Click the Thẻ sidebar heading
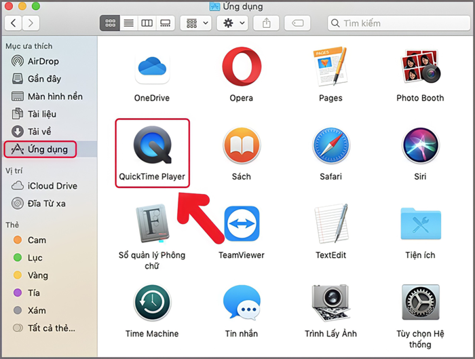This screenshot has height=359, width=475. 12,225
